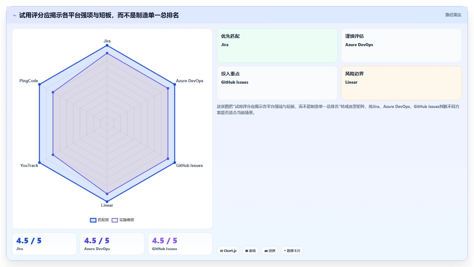Select the 谨慎评估 Azure DevOps card

tap(402, 46)
